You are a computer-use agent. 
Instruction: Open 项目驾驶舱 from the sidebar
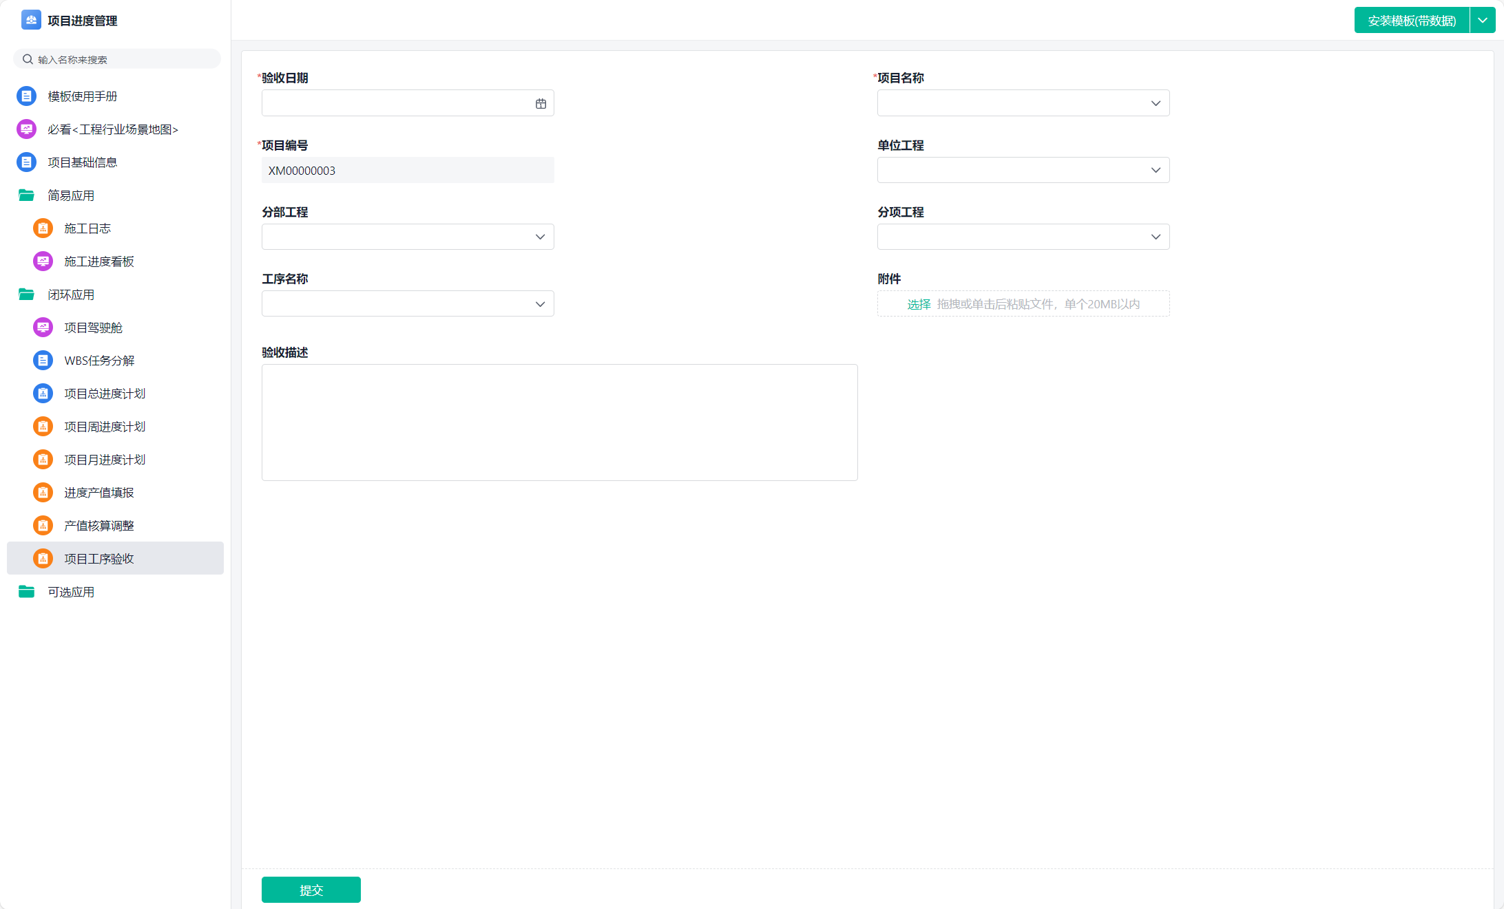tap(93, 328)
